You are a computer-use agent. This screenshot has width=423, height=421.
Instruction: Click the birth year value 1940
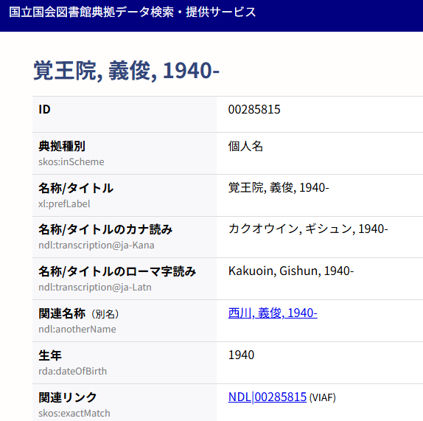pyautogui.click(x=241, y=355)
